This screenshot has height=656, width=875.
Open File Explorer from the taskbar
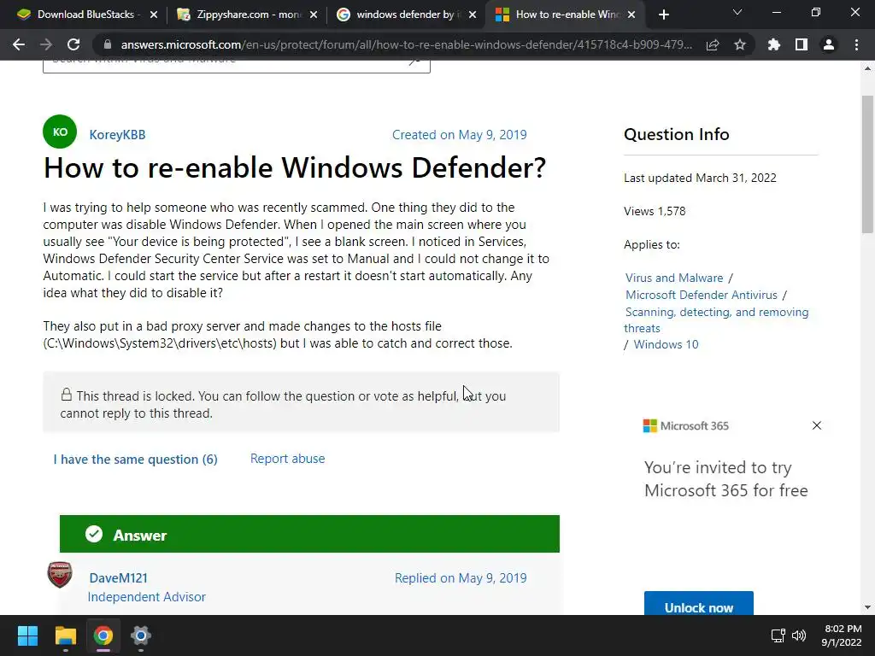click(65, 635)
